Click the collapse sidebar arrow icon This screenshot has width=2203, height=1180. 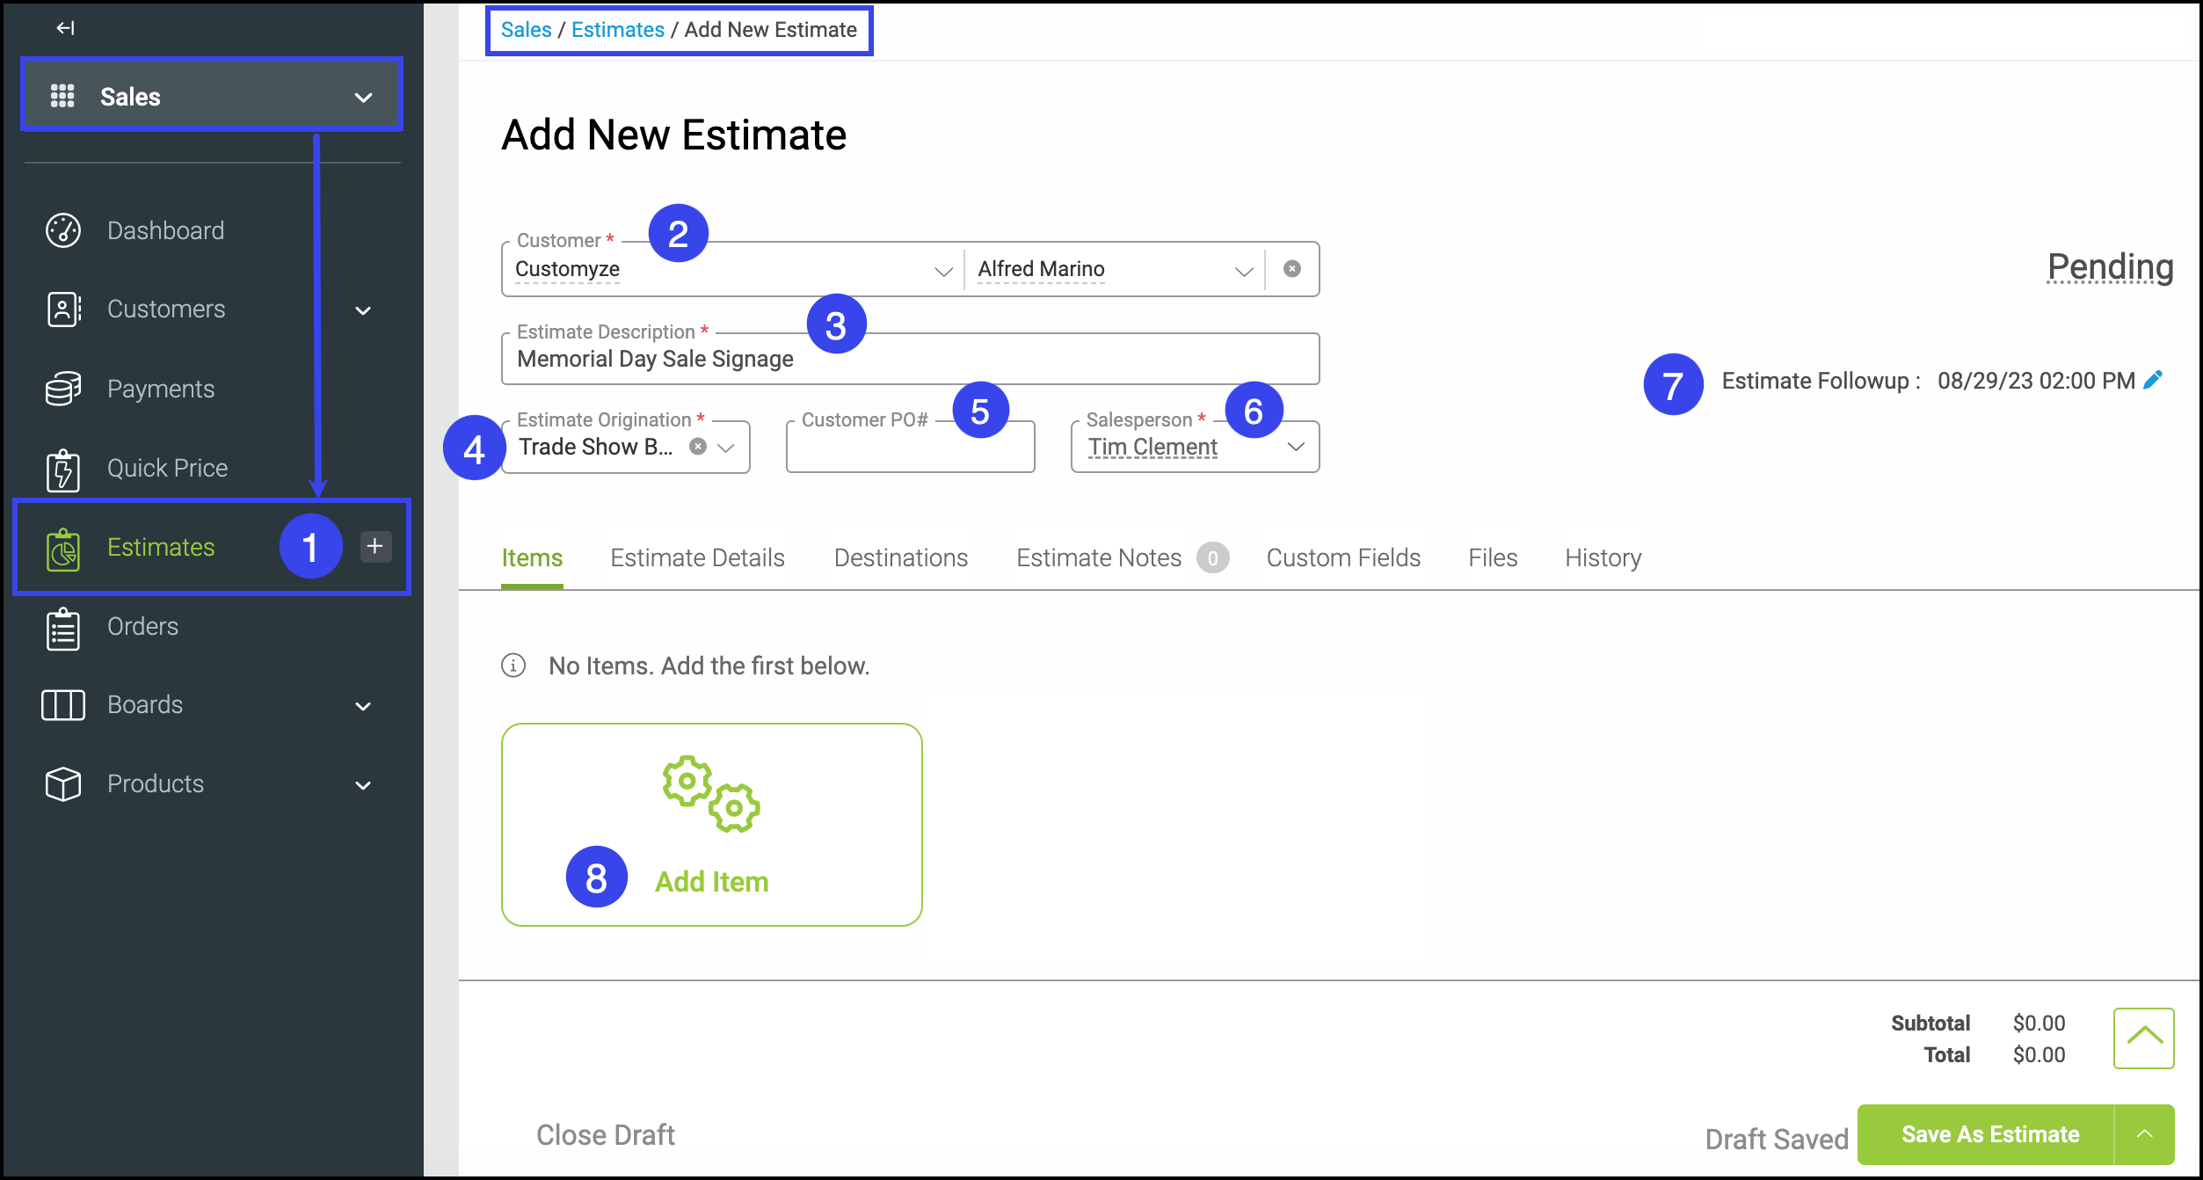click(x=65, y=28)
